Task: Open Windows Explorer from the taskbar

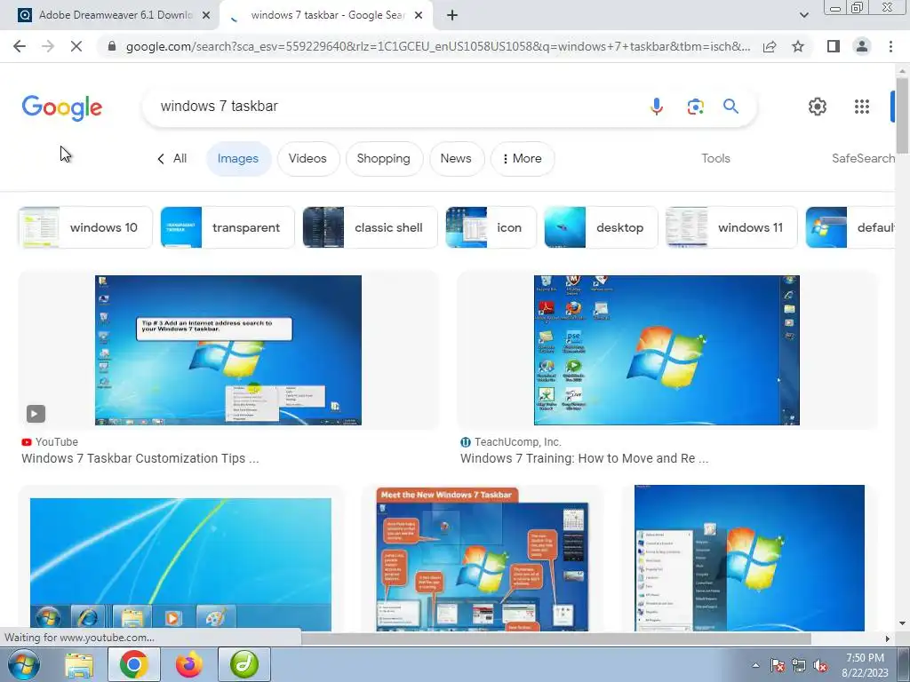Action: coord(79,665)
